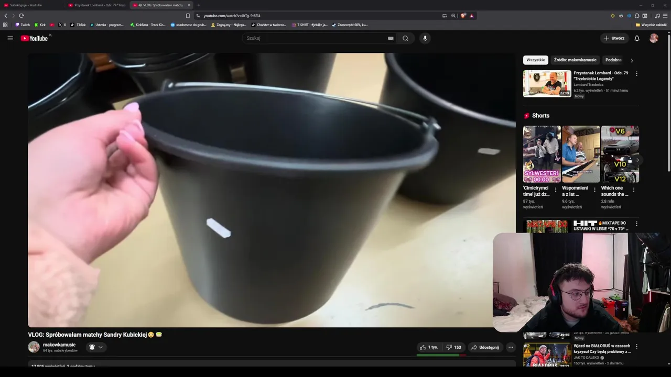This screenshot has width=671, height=377.
Task: Open the Lombard Trzebnica channel link
Action: (588, 85)
